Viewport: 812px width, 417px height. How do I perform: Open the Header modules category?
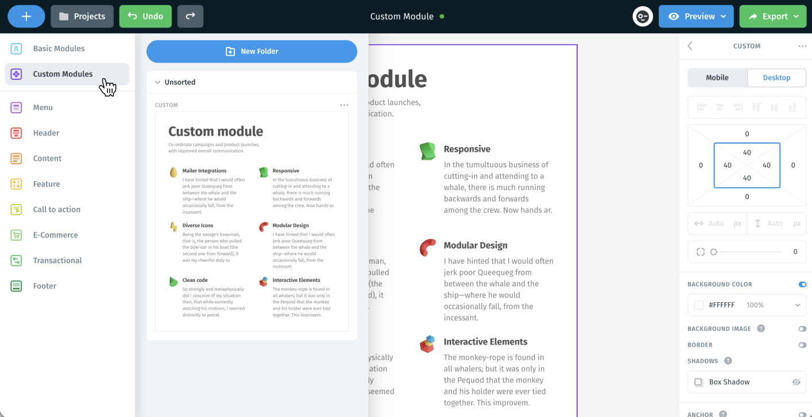click(67, 133)
